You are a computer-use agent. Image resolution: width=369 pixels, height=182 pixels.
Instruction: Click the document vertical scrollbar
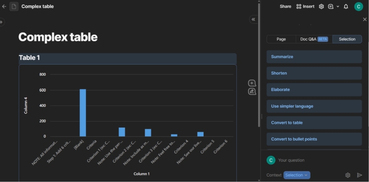click(x=259, y=65)
